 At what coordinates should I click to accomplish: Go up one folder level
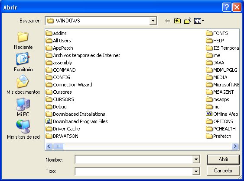[177, 21]
